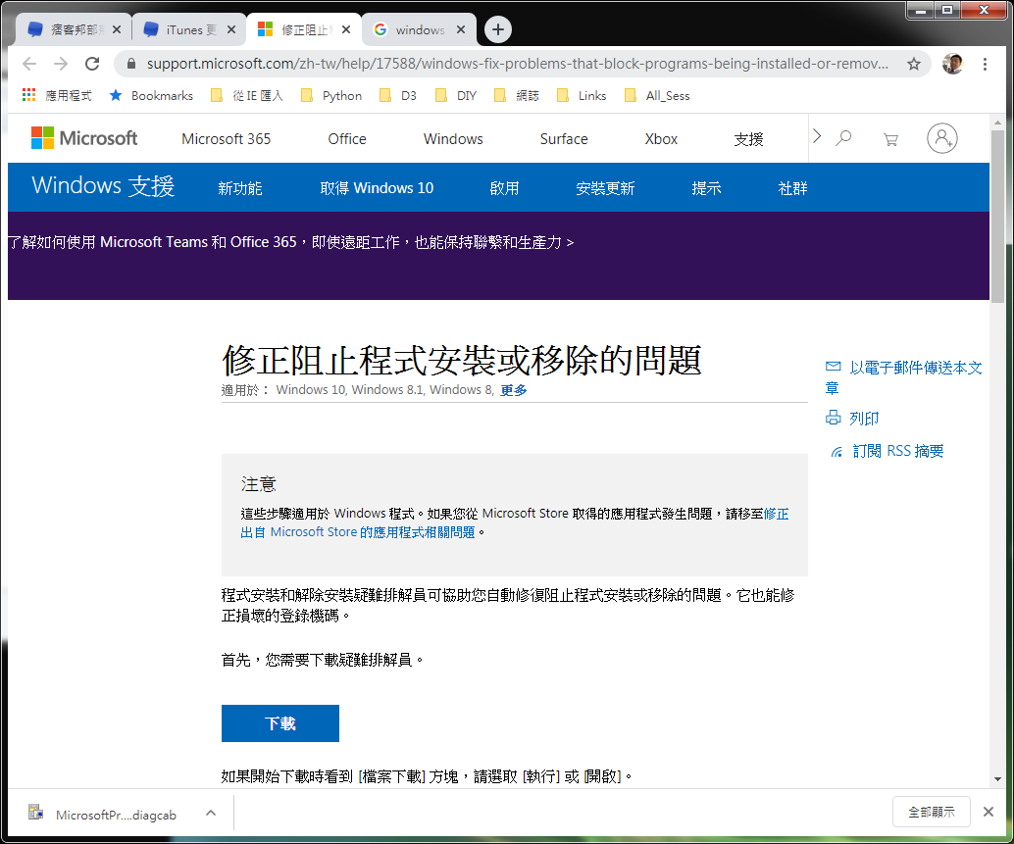Open the Windows menu item

coord(453,139)
